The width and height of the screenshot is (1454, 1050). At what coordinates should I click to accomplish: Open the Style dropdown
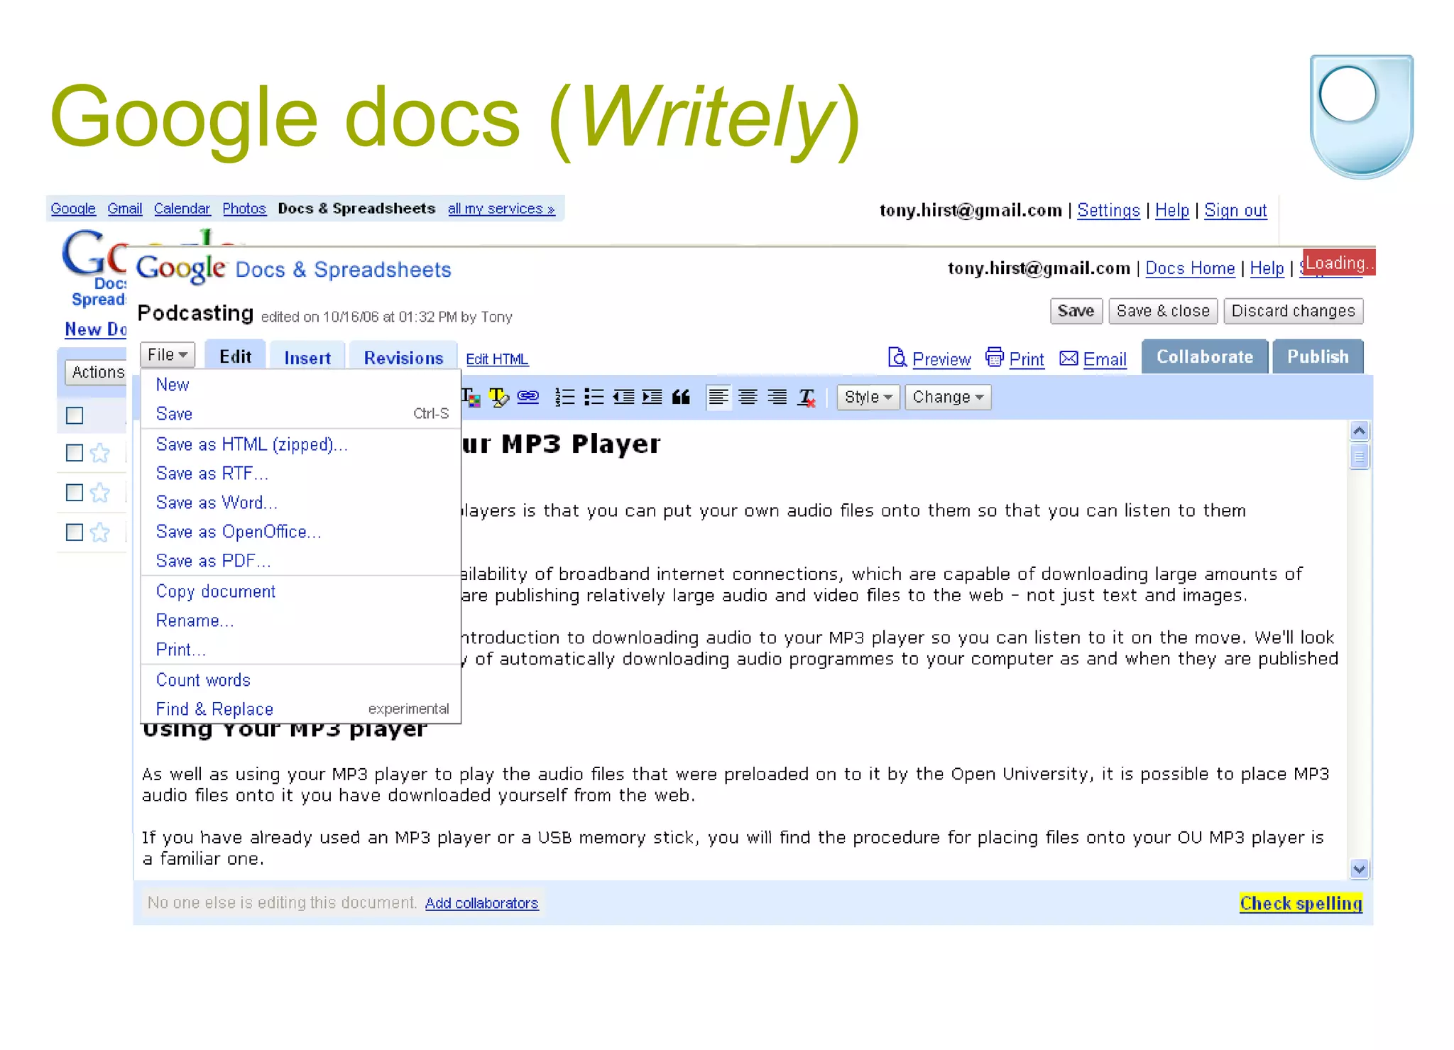click(868, 398)
